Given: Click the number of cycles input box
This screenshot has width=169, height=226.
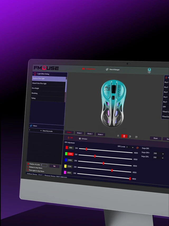Looking at the screenshot, I should click(x=44, y=165).
